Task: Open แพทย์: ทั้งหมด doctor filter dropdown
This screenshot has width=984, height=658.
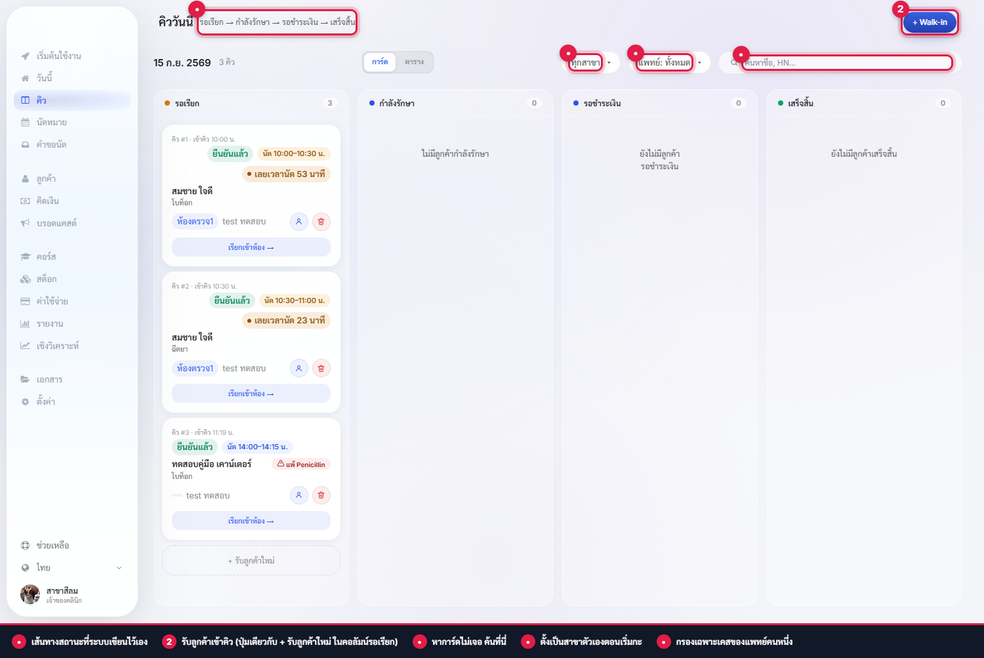Action: click(x=670, y=63)
